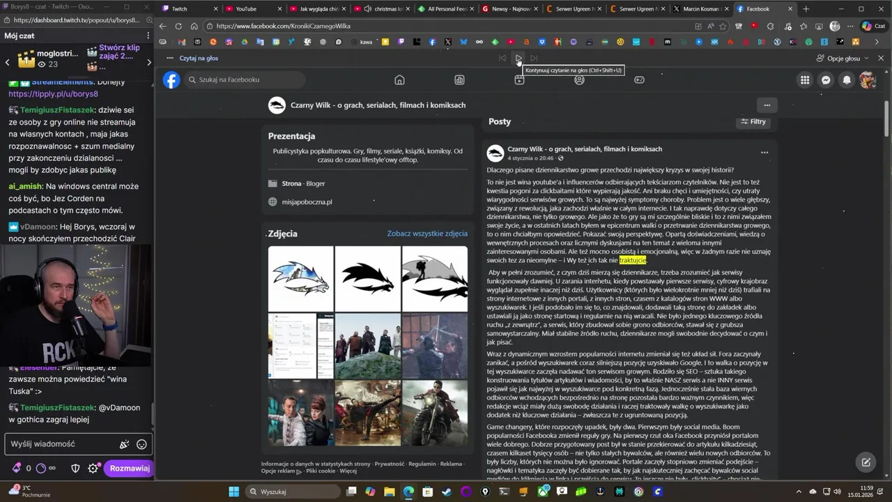Viewport: 892px width, 502px height.
Task: Open Twitch chat shield moderation icon
Action: click(75, 469)
